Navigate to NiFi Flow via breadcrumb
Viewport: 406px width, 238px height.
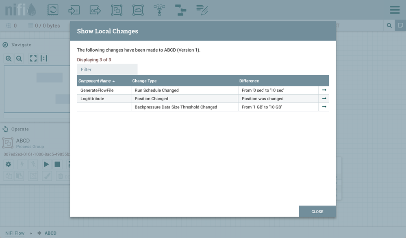coord(15,233)
